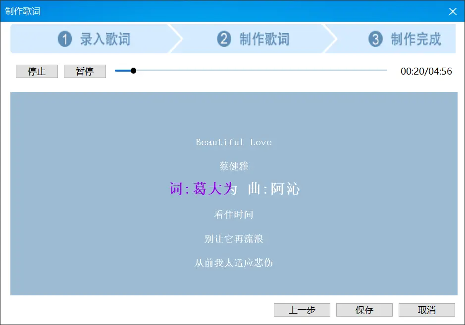Click the time readout 00:20/04:56

426,71
